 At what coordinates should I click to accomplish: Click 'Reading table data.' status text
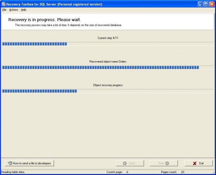pyautogui.click(x=13, y=172)
